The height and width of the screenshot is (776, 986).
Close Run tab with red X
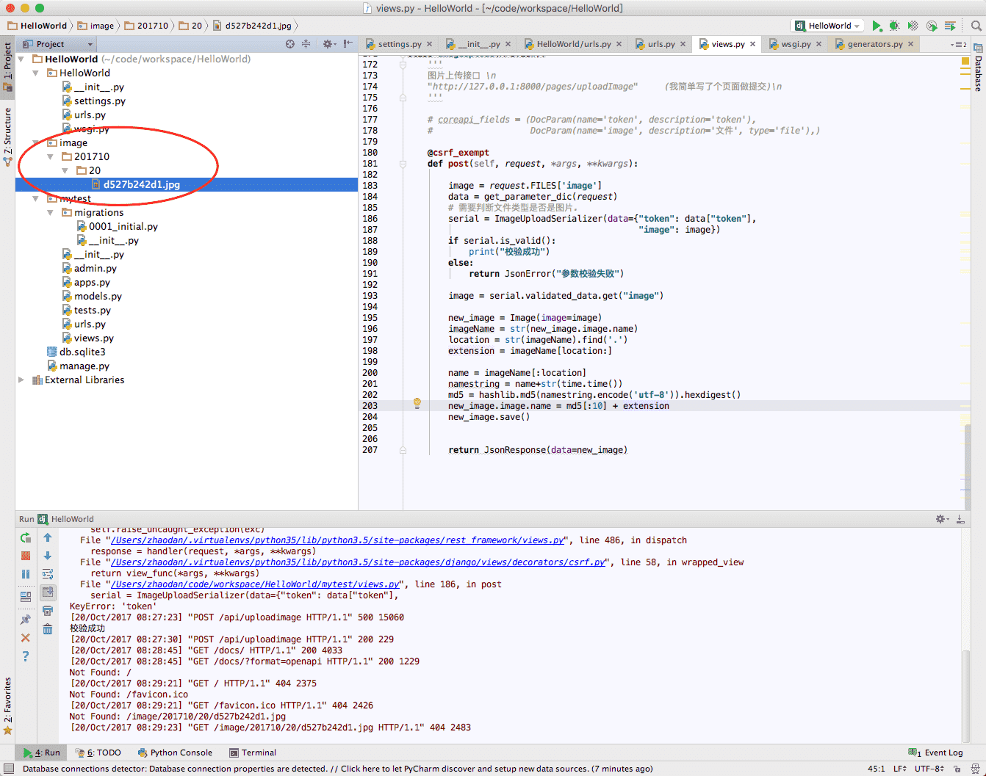pyautogui.click(x=26, y=638)
